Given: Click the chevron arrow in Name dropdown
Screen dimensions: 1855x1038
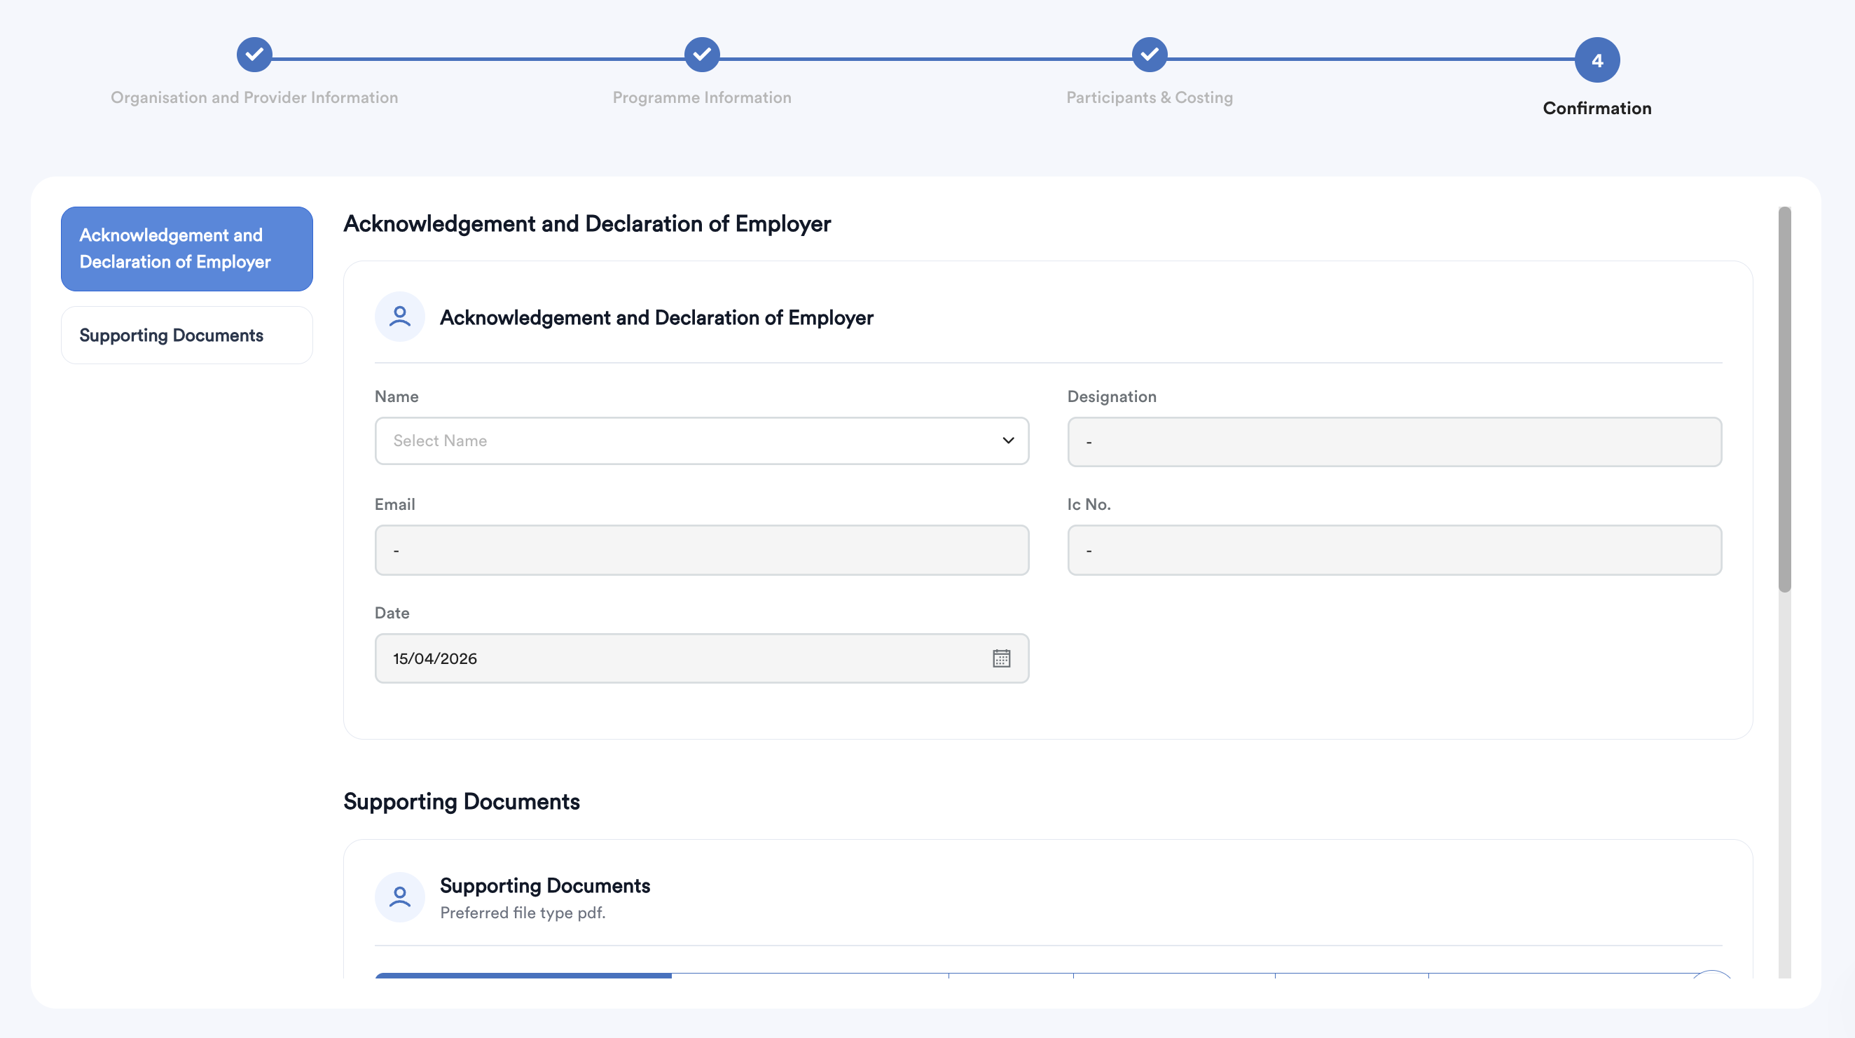Looking at the screenshot, I should click(1008, 441).
